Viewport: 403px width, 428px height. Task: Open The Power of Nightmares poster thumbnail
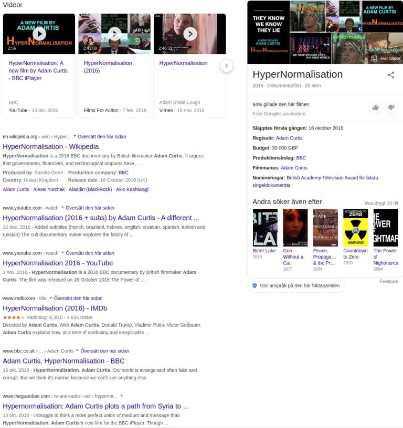click(386, 228)
